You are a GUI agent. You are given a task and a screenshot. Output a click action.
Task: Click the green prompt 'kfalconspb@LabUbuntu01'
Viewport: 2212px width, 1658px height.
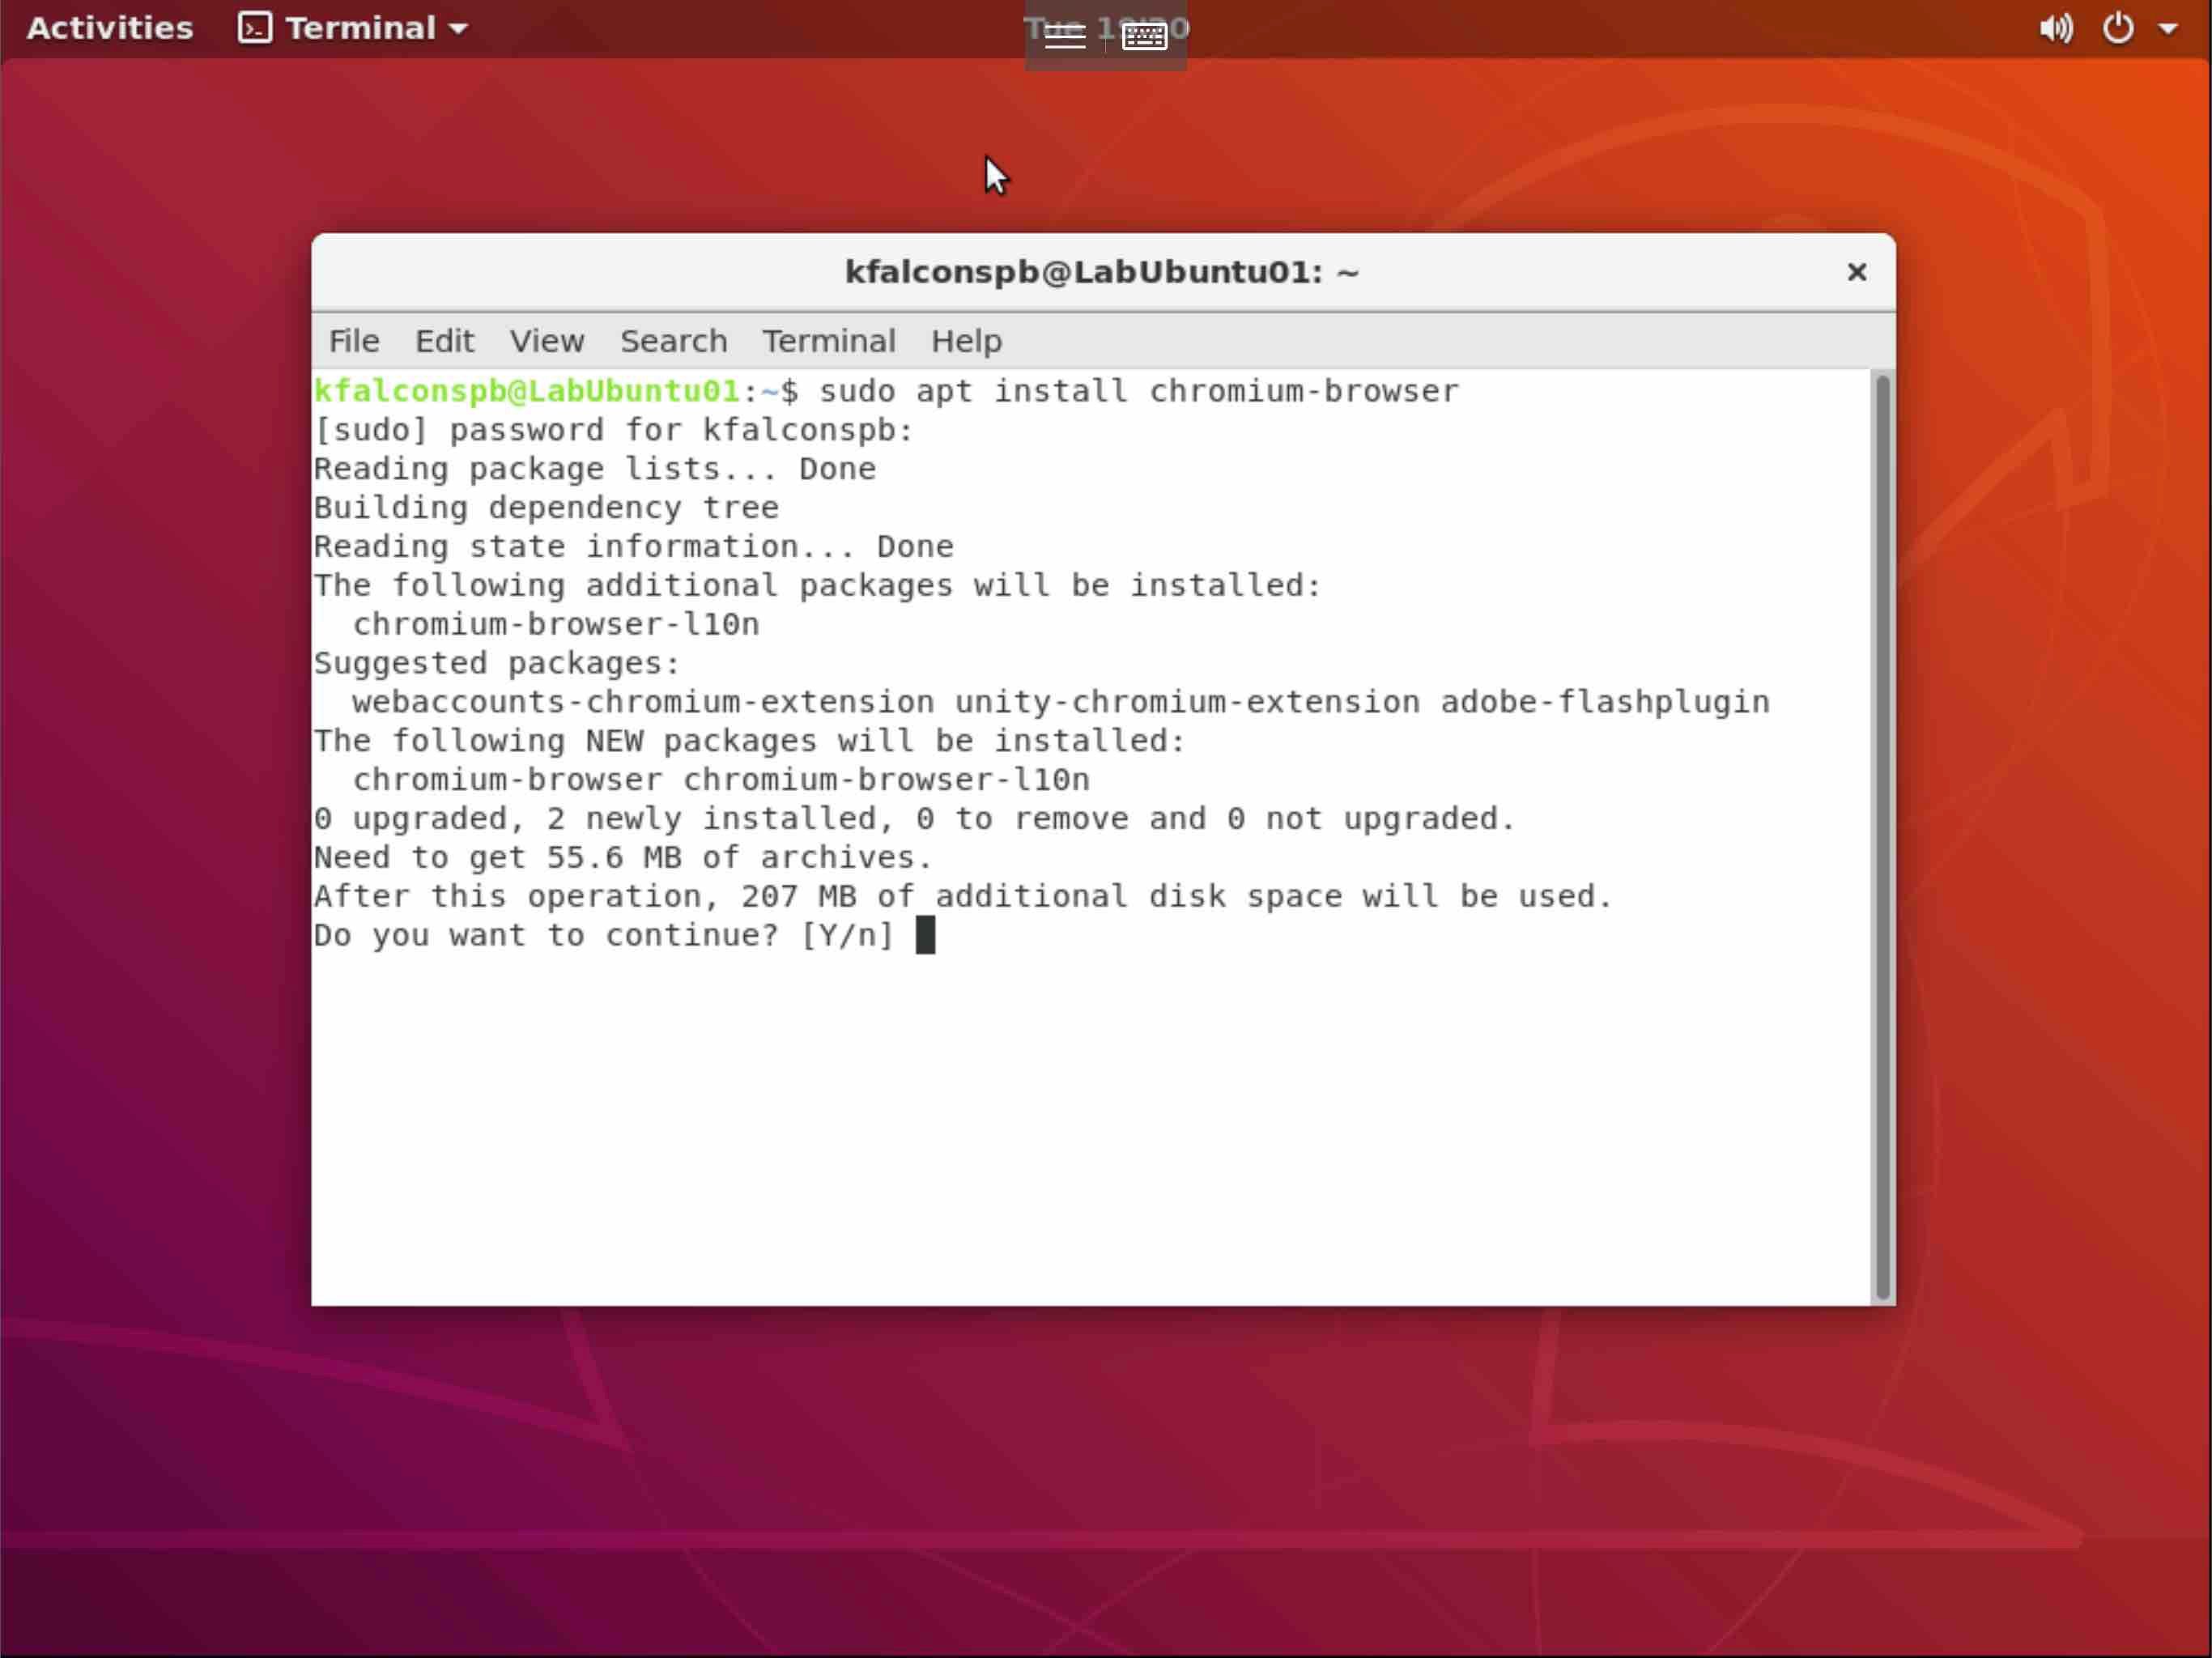click(x=527, y=391)
